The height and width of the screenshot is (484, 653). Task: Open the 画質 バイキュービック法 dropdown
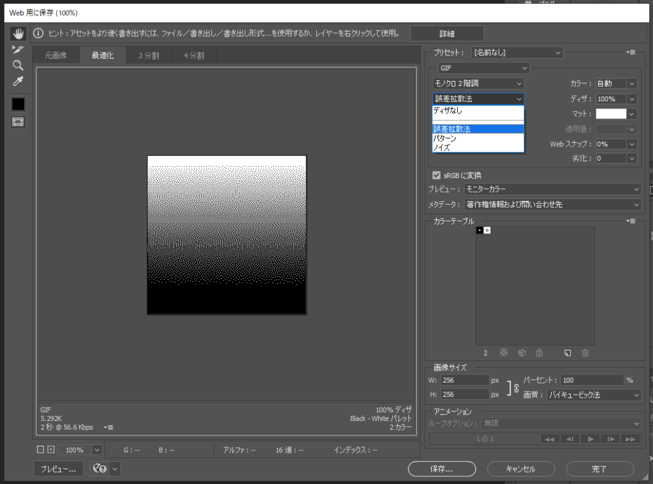coord(594,395)
